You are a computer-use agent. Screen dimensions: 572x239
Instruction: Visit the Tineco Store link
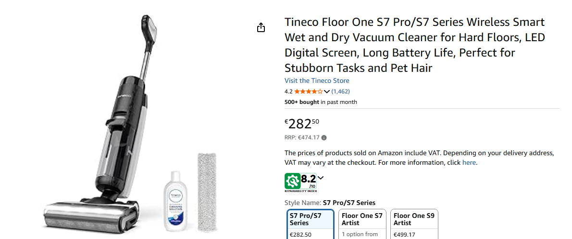point(317,80)
